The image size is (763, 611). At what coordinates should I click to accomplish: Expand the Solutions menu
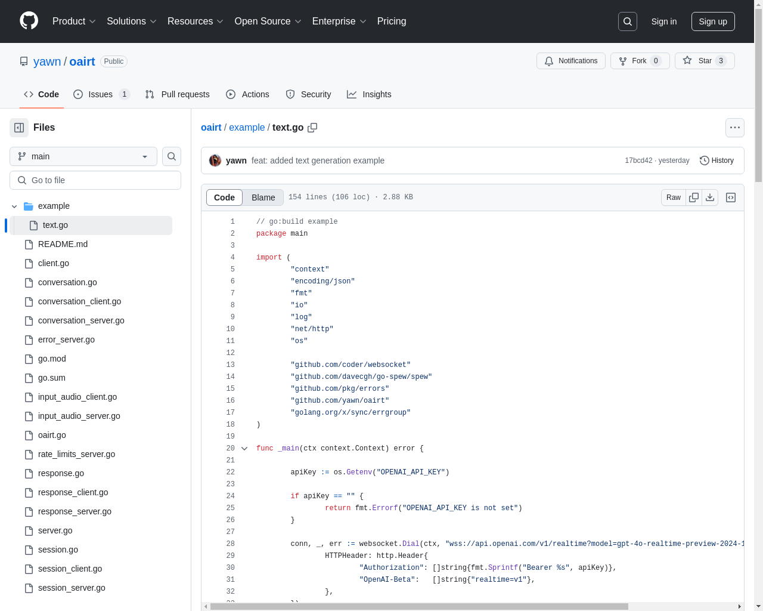pyautogui.click(x=132, y=21)
